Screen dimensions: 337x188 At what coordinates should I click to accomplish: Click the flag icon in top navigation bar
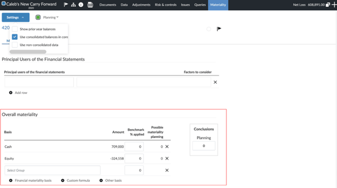tap(66, 4)
